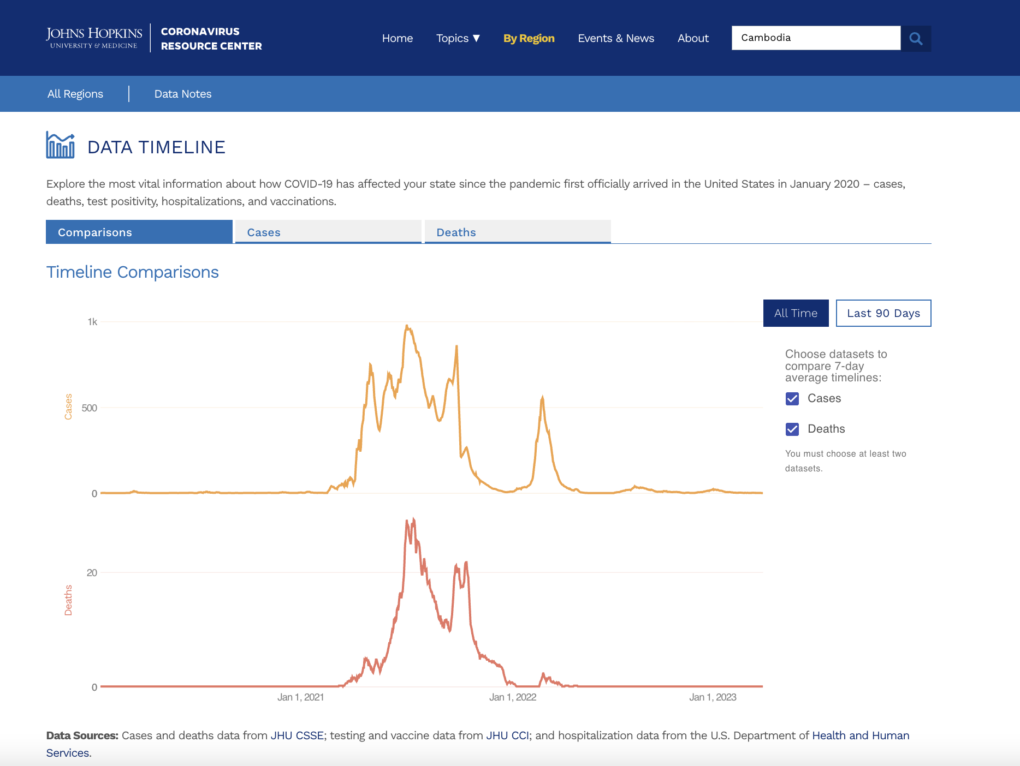Uncheck the Cases dataset checkbox
This screenshot has height=766, width=1020.
(792, 399)
